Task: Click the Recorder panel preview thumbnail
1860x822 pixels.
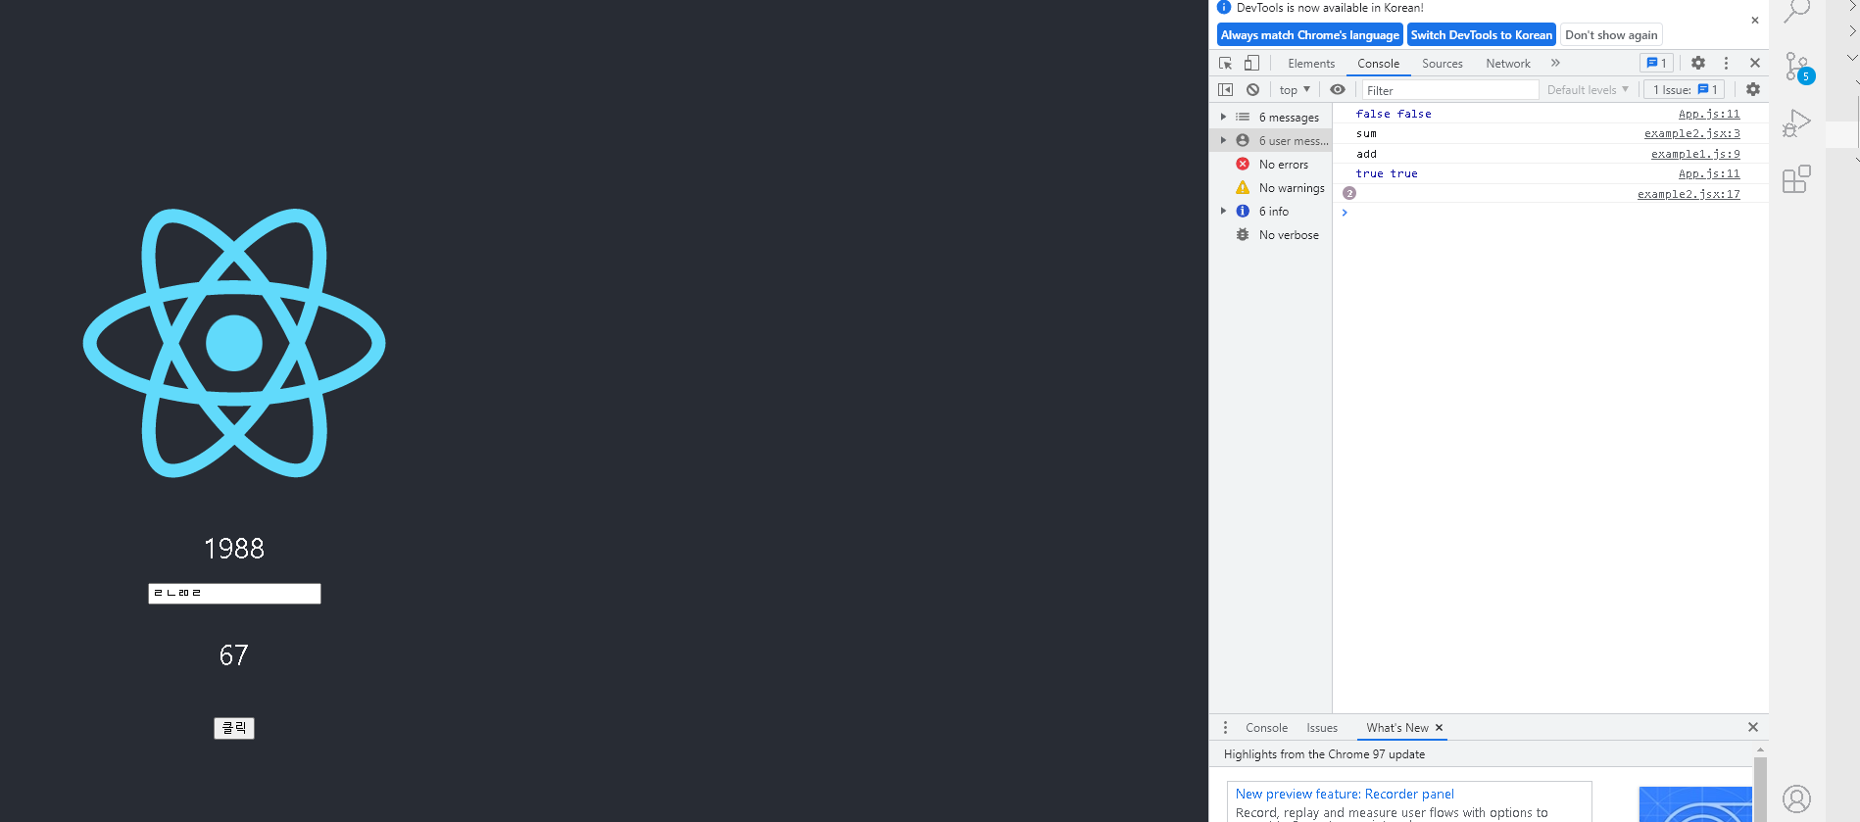Action: [1695, 804]
